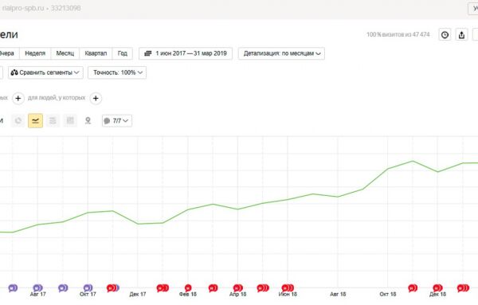Open date range 1 июн 2017 — 31 мар 2019
The width and height of the screenshot is (478, 305).
point(186,53)
